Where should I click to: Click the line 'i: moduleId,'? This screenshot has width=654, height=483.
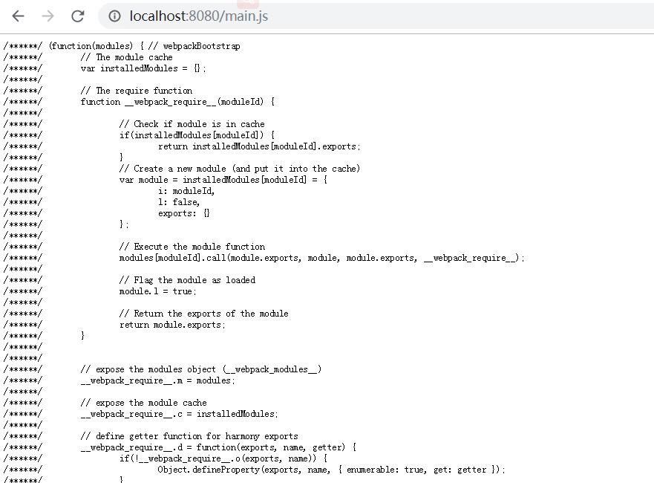186,191
